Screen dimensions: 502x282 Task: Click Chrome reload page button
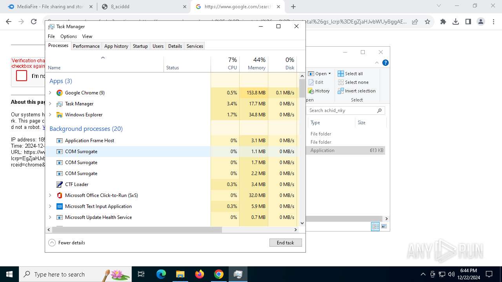(x=34, y=22)
